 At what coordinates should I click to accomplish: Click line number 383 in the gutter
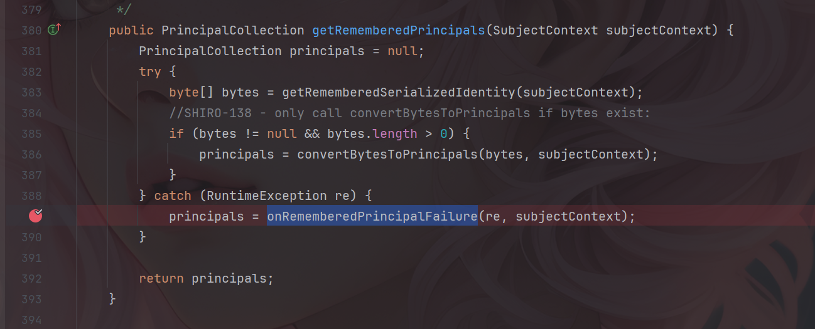point(31,92)
